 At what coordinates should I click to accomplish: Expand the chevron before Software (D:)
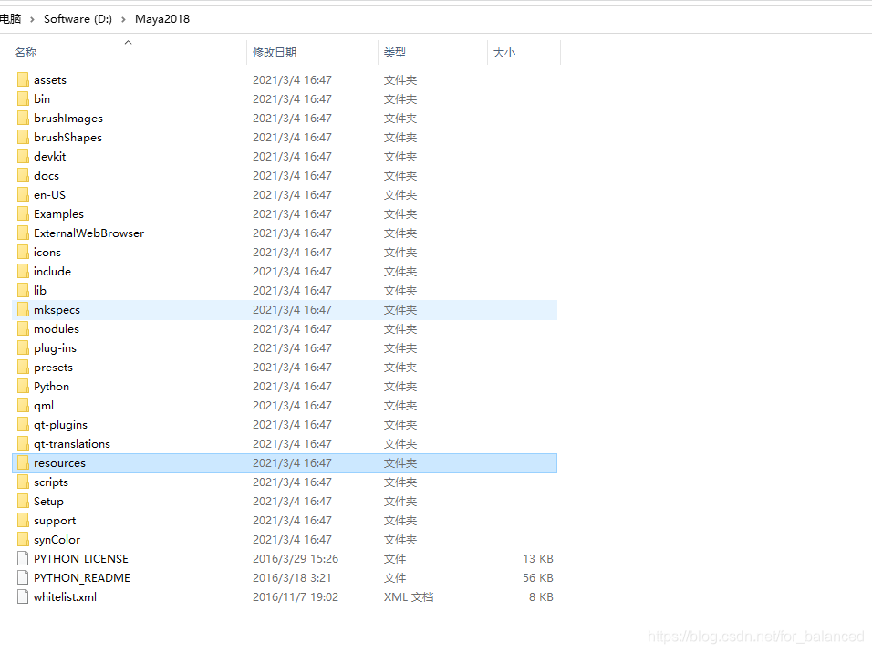tap(32, 19)
